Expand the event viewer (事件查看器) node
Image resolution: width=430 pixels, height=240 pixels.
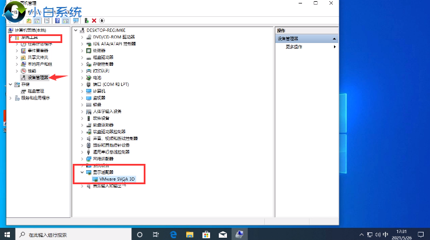[x=17, y=51]
